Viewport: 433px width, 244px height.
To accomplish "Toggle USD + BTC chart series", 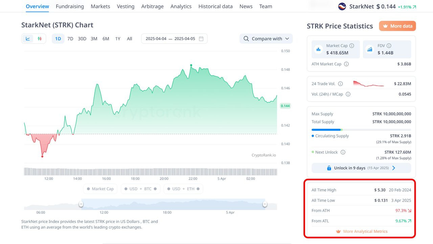I will [140, 189].
